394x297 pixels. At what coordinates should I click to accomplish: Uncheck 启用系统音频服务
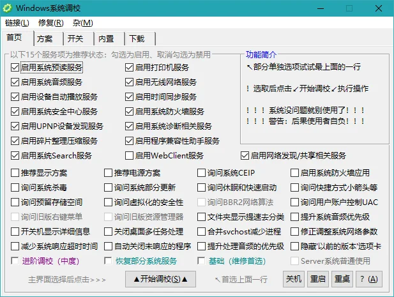click(x=15, y=82)
